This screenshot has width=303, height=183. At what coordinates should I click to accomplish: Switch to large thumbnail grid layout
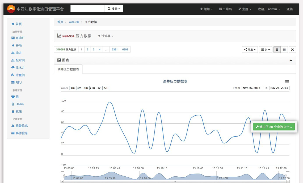(277, 50)
